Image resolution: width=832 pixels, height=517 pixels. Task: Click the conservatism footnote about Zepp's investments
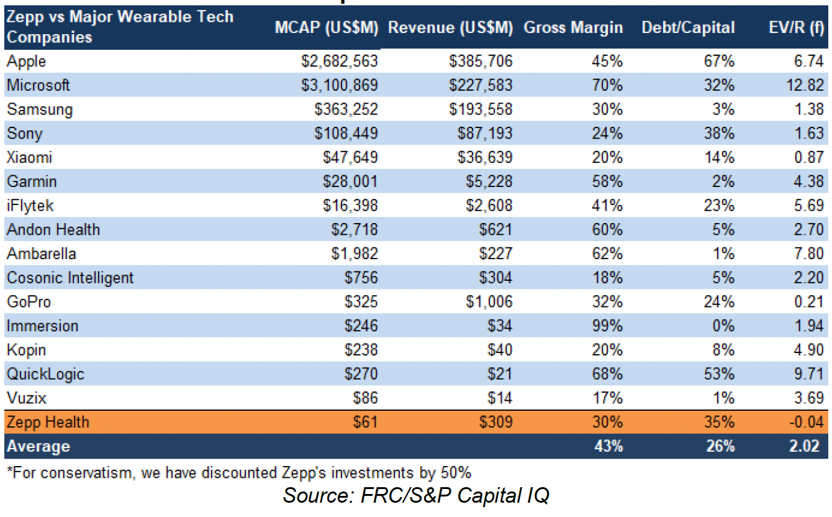[238, 472]
